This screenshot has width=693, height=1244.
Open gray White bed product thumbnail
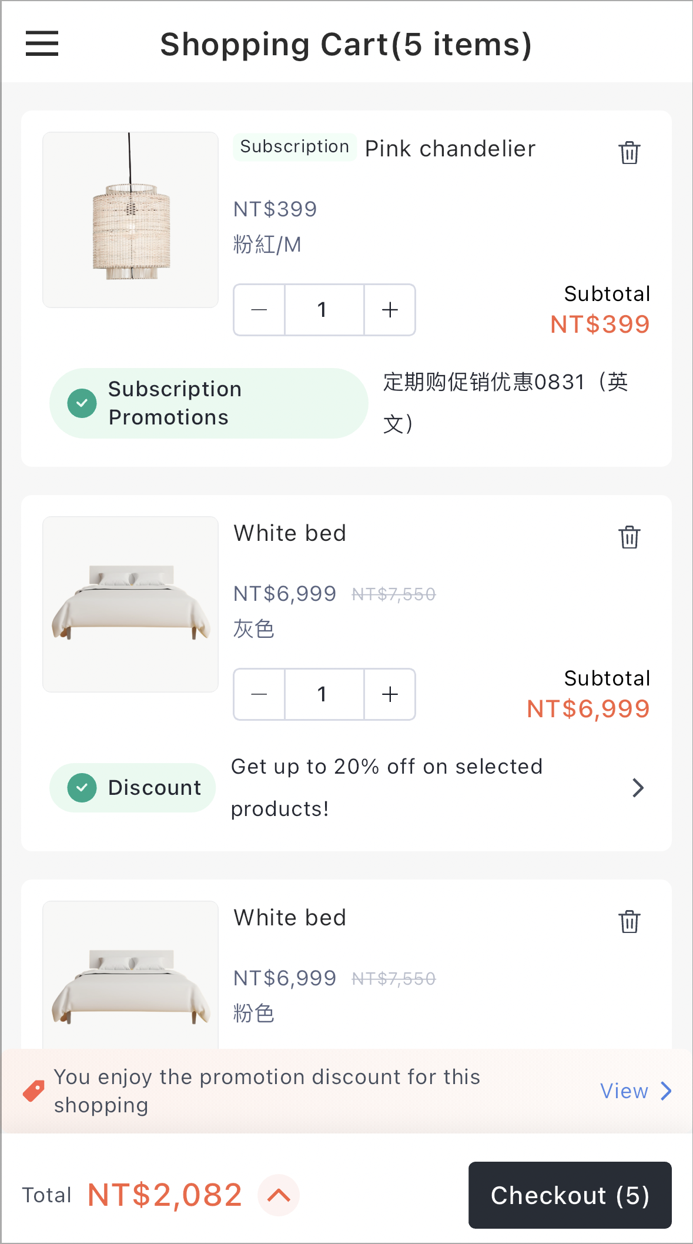click(130, 604)
